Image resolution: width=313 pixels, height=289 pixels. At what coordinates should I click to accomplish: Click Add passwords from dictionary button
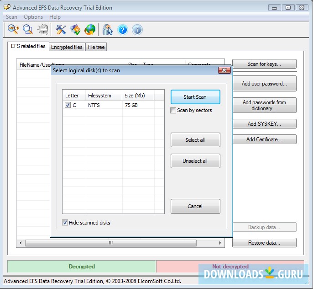(x=264, y=105)
